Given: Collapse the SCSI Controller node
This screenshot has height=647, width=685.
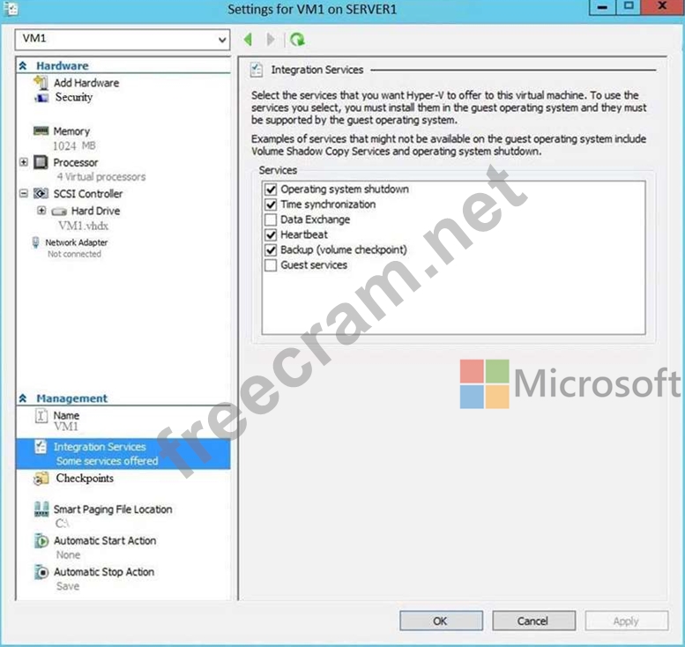Looking at the screenshot, I should coord(24,193).
